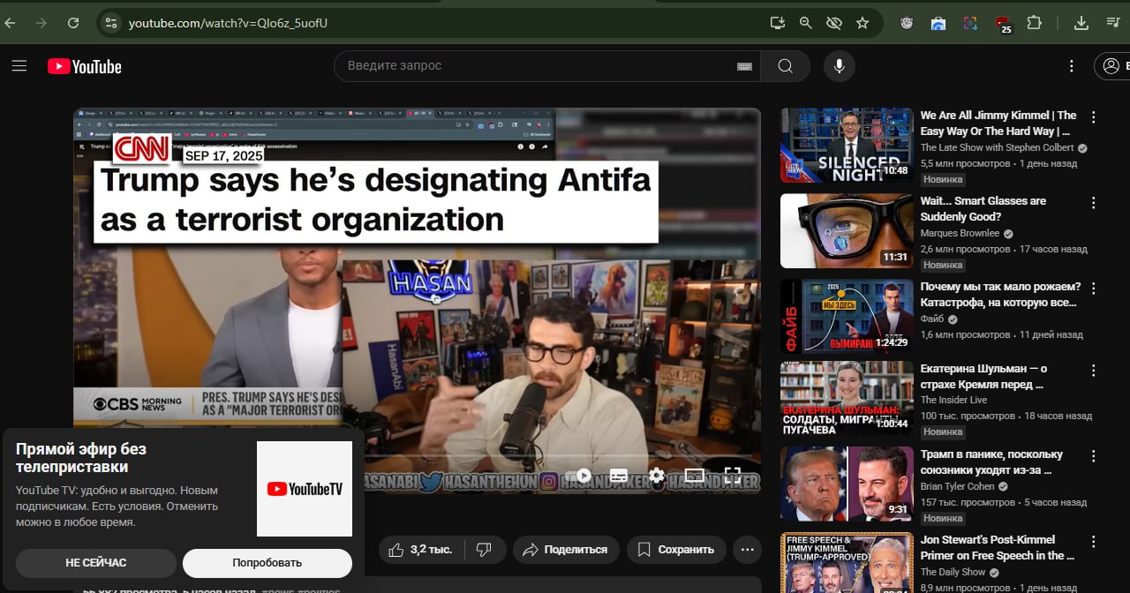
Task: Open browser Downloads
Action: [x=1081, y=23]
